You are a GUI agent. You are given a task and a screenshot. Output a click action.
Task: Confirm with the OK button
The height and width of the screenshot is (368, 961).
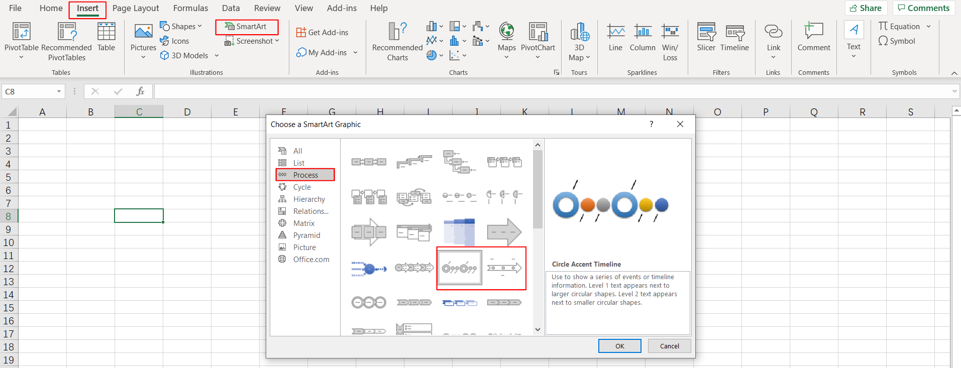(x=619, y=346)
